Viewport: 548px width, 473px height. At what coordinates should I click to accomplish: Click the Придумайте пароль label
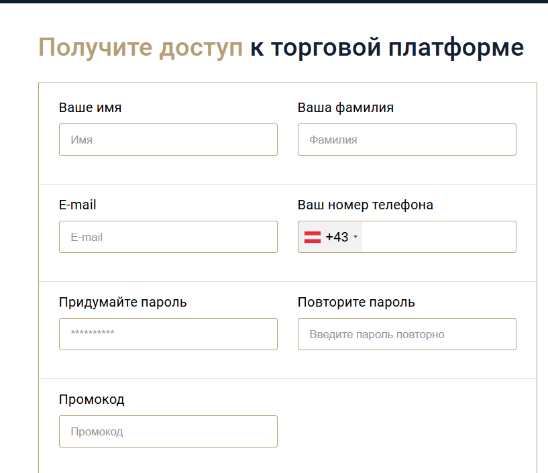click(x=123, y=302)
